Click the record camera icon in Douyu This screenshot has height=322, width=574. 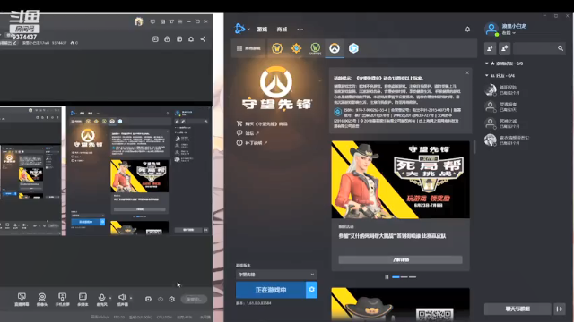[148, 299]
